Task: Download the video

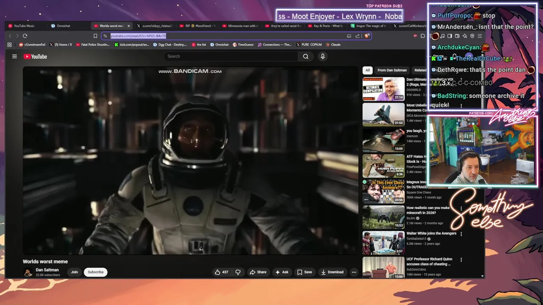Action: pos(332,272)
